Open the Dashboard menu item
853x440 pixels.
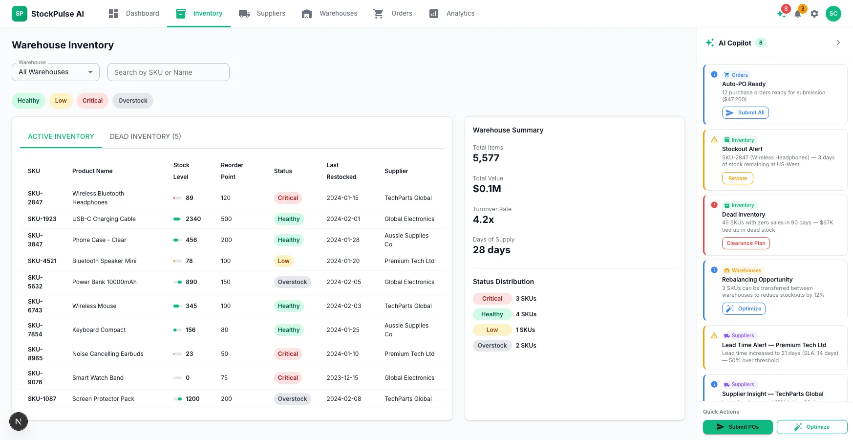pyautogui.click(x=134, y=14)
